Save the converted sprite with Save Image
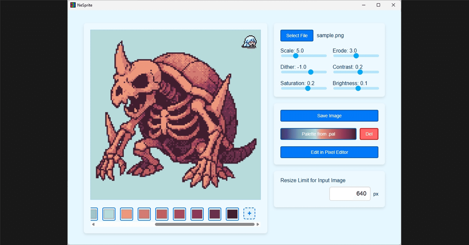 tap(329, 116)
